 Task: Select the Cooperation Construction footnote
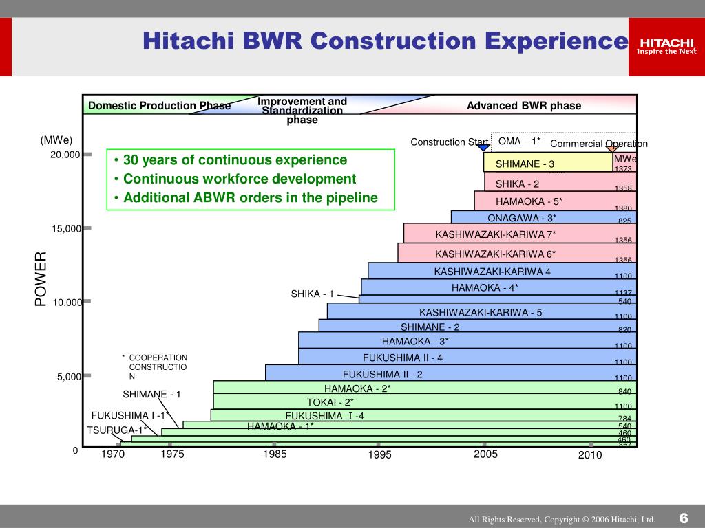(x=155, y=367)
